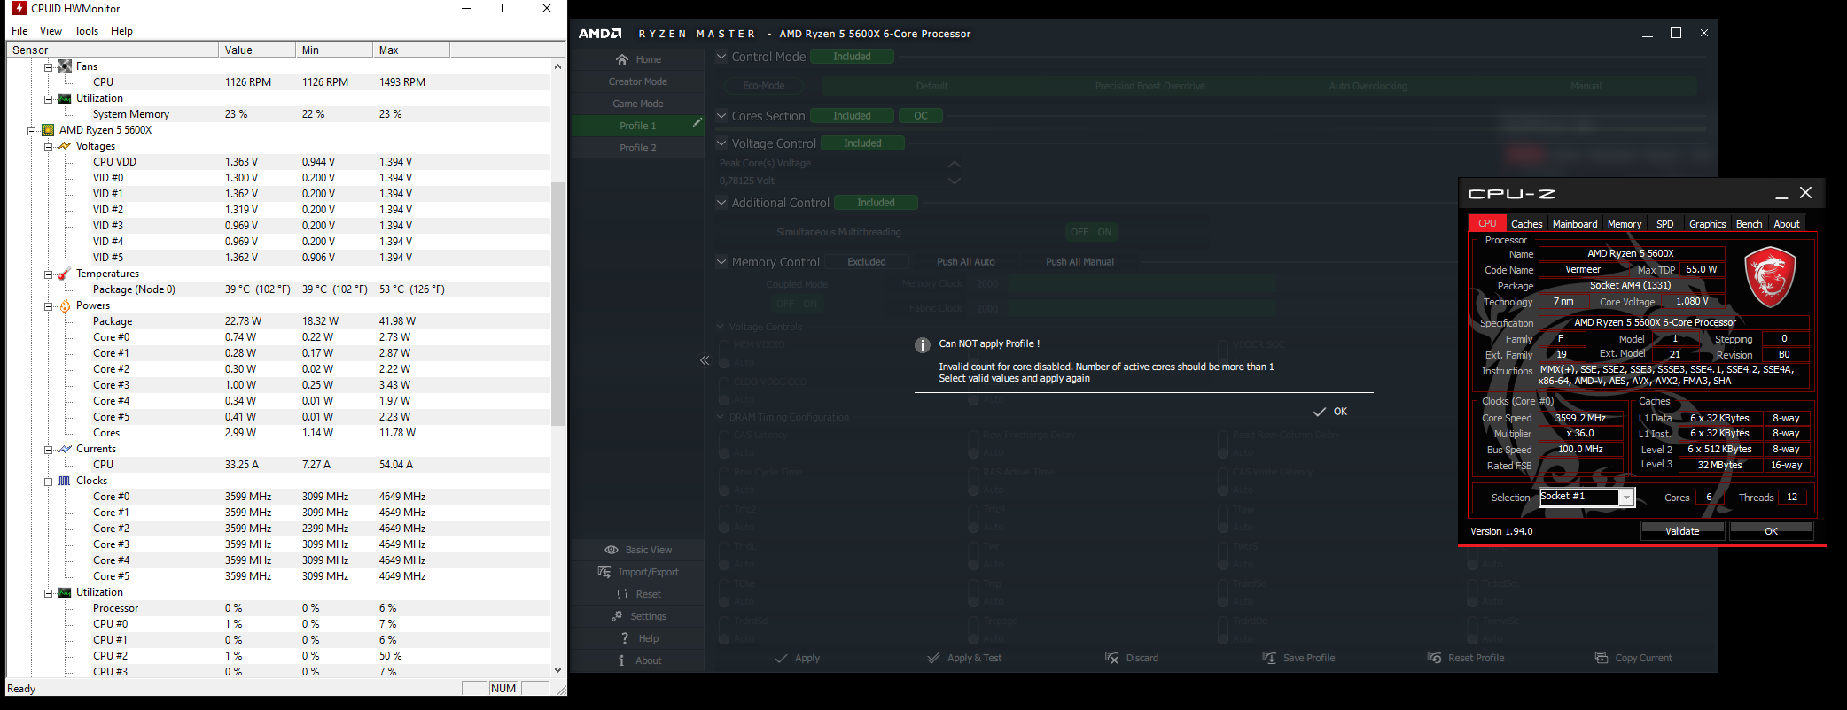Collapse the Clocks tree node in HWMonitor
The image size is (1847, 710).
click(x=48, y=481)
